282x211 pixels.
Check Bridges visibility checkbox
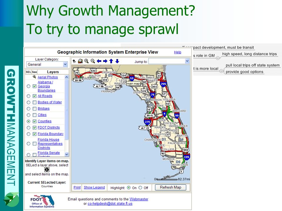(35, 109)
